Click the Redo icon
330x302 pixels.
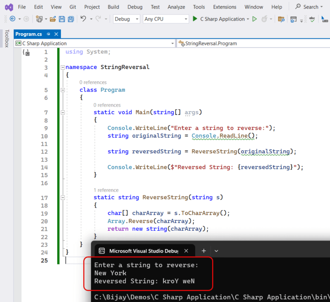click(98, 19)
